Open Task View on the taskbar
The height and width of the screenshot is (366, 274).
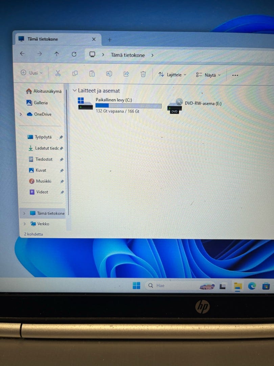pyautogui.click(x=223, y=286)
